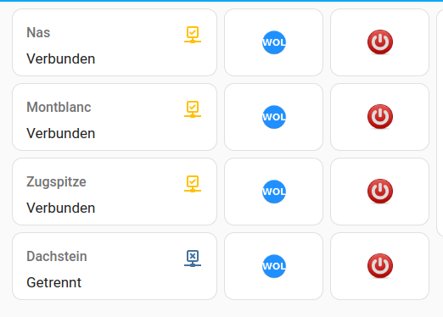Click the red power icon for Zugspitze
This screenshot has width=443, height=317.
(380, 192)
